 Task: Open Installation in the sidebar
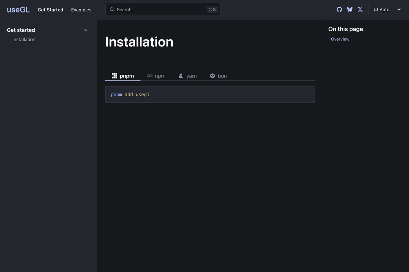[x=24, y=40]
